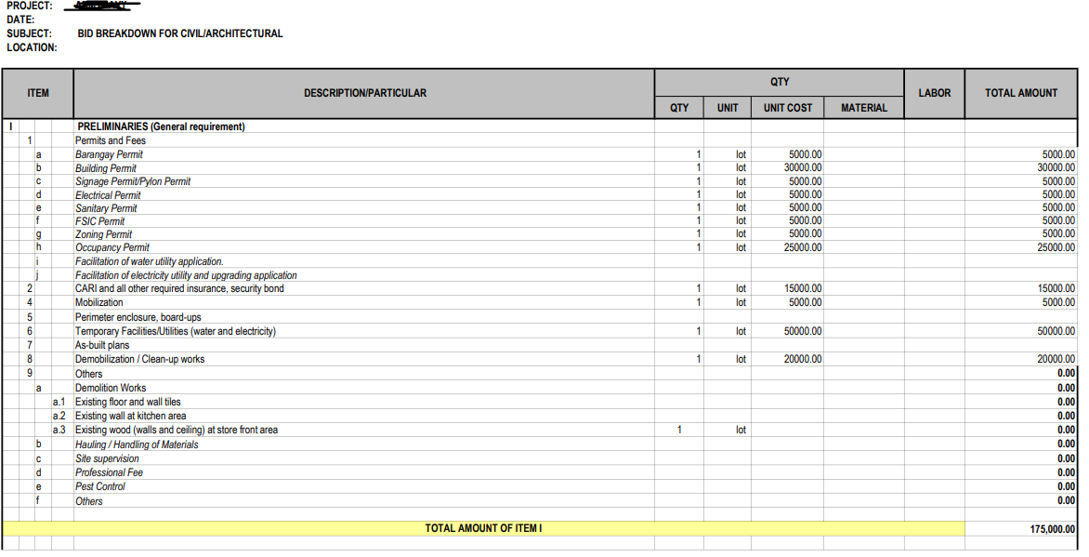Screen dimensions: 1089x557
Task: Select the 50000.00 total for Temporary Facilities
Action: 1056,332
